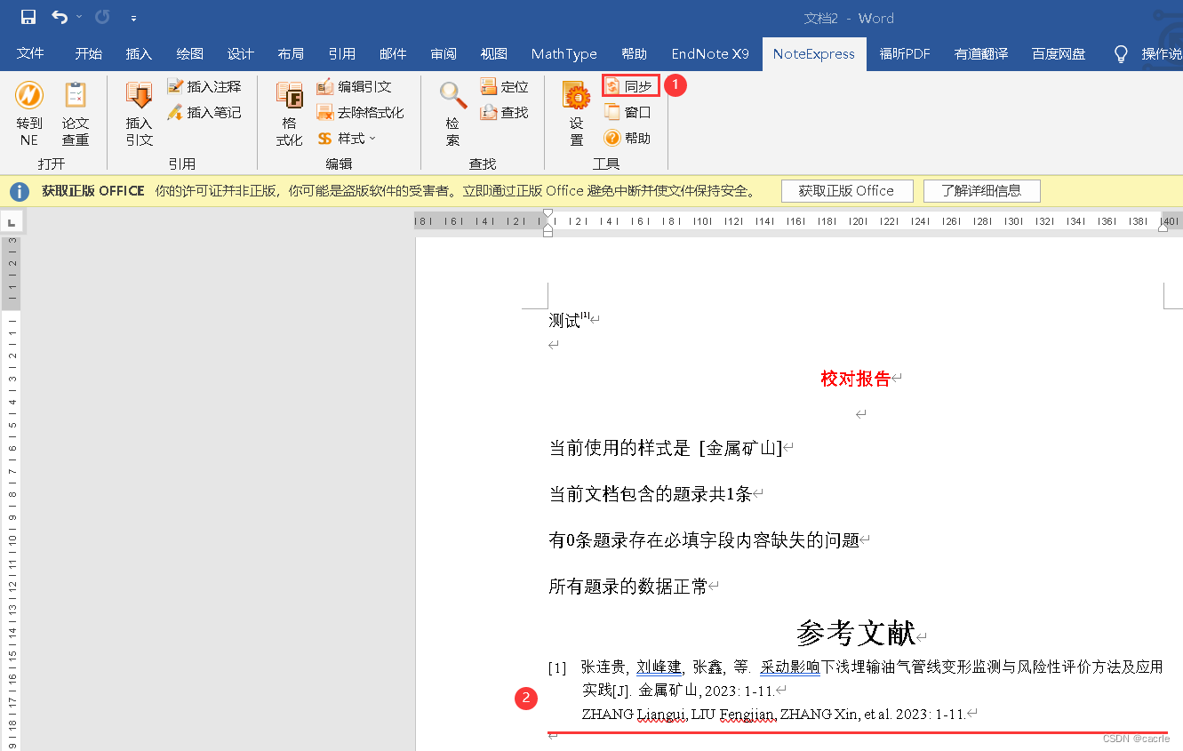Click 去除格式化 to remove formatting
Viewport: 1183px width, 751px height.
(x=360, y=112)
